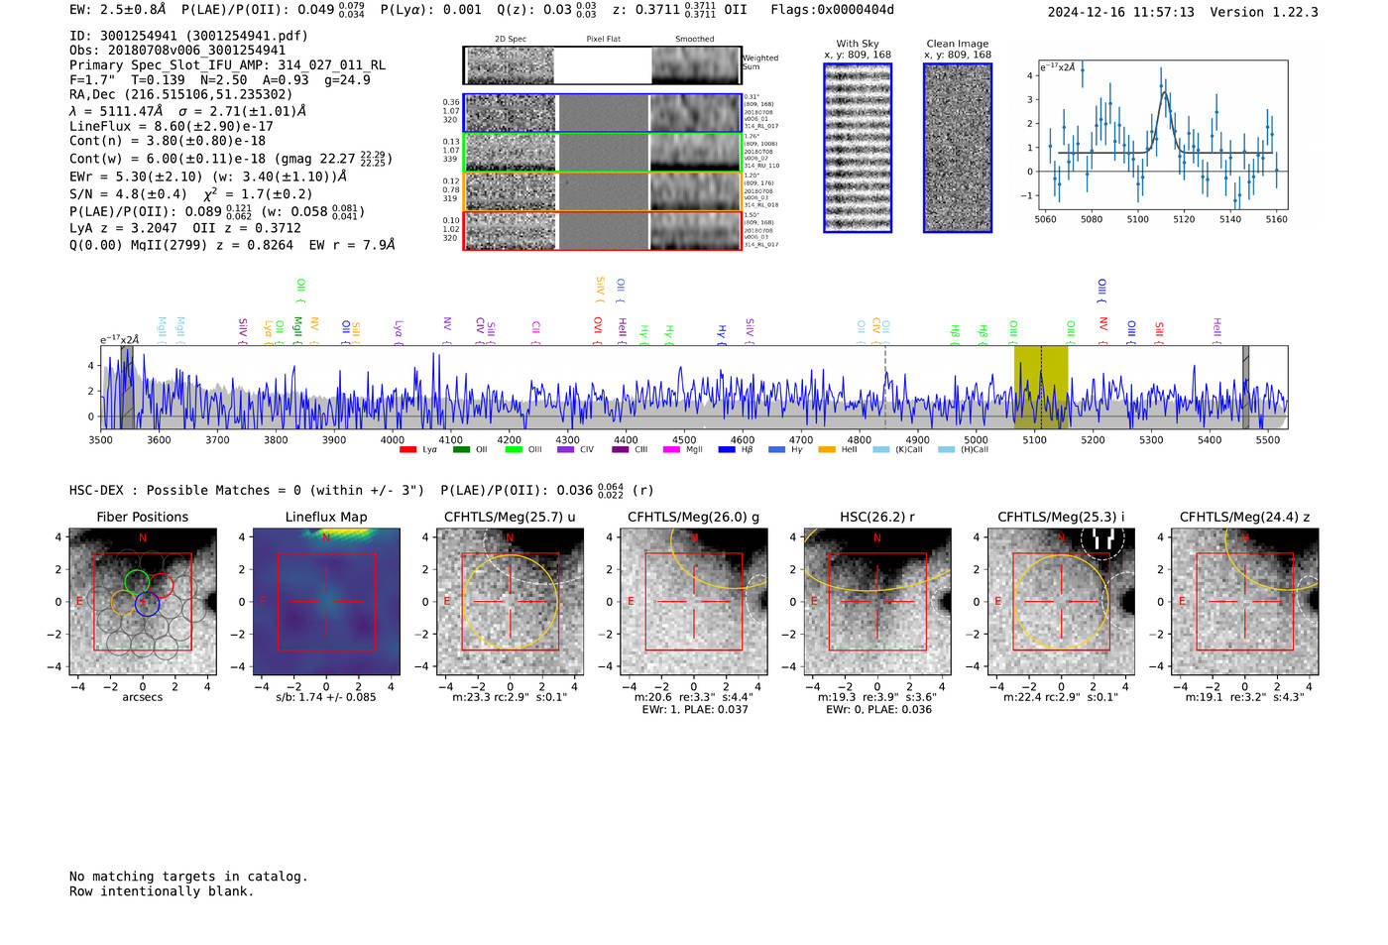Image resolution: width=1388 pixels, height=945 pixels.
Task: Click the Primary Spec_Slot_IFU_AMP: 314_027_011_RL line
Action: (x=228, y=65)
